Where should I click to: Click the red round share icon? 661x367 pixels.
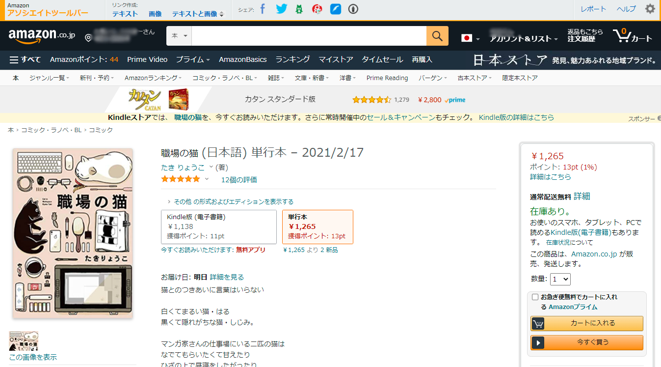point(317,9)
